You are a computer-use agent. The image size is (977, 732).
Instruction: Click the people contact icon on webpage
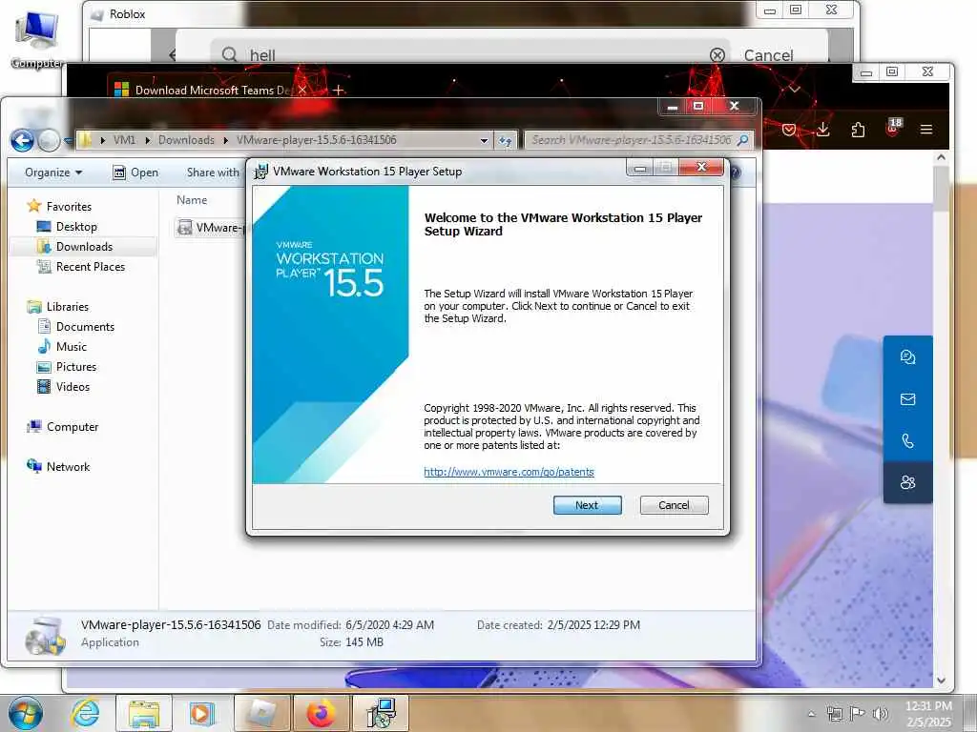908,482
